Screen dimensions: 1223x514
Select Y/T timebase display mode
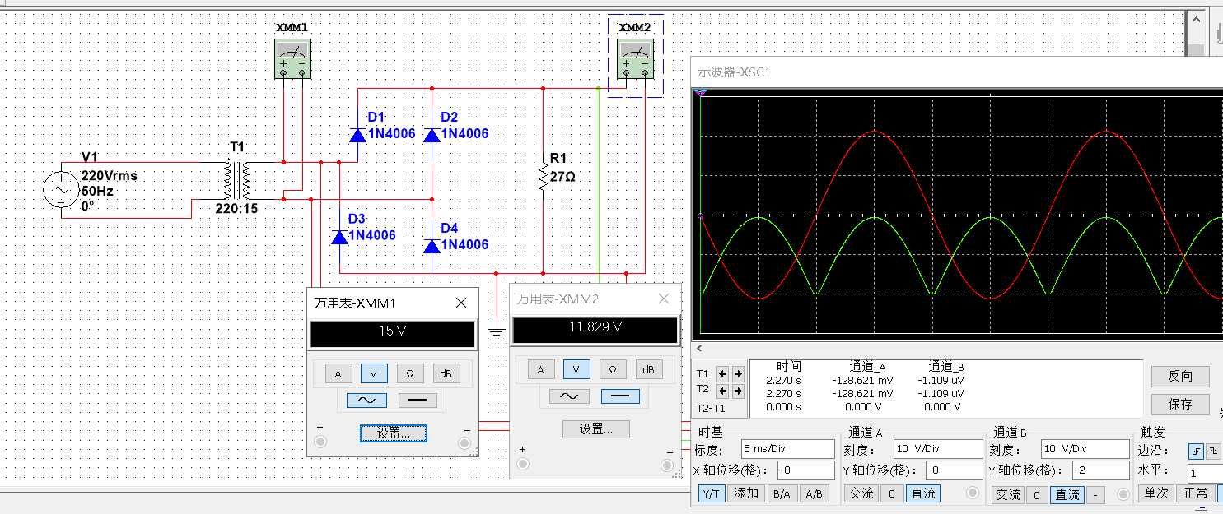pyautogui.click(x=711, y=493)
